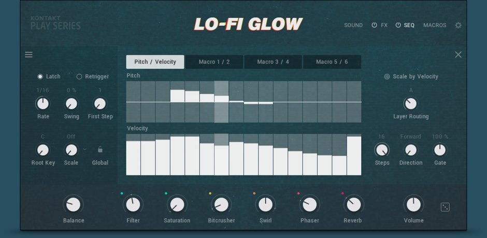Open the MACROS page
Viewport: 487px width, 238px height.
click(x=435, y=25)
